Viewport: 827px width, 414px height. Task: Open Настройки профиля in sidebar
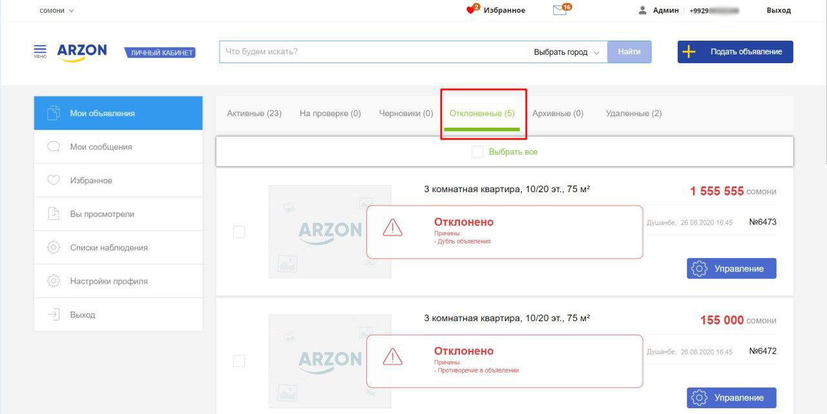pos(109,281)
